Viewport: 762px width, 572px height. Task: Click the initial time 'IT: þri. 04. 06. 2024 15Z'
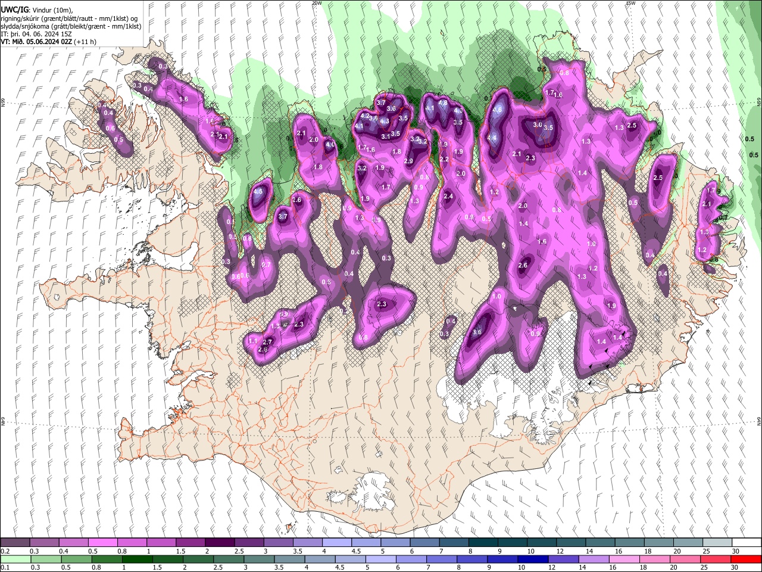pyautogui.click(x=36, y=34)
